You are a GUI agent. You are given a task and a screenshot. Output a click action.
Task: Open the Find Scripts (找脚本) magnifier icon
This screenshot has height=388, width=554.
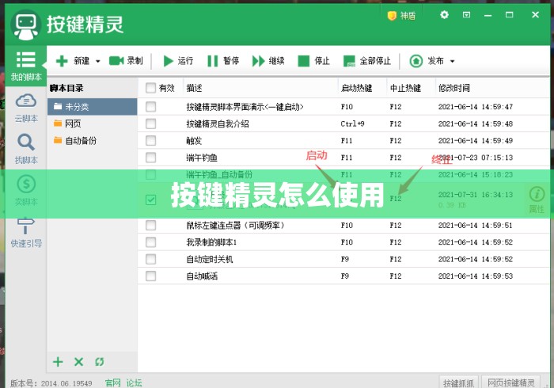[26, 143]
